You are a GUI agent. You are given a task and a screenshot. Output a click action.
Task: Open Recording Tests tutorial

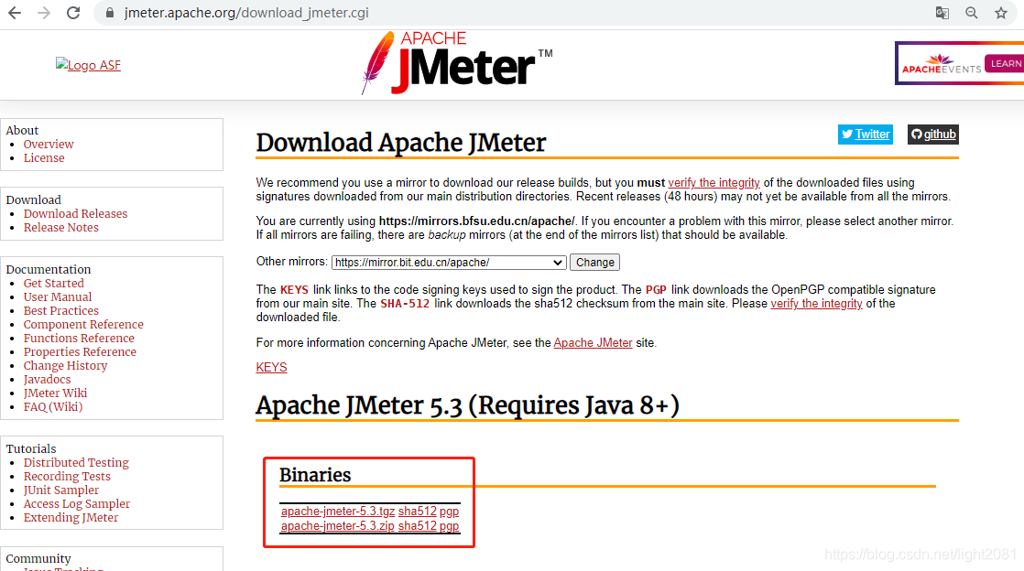tap(67, 477)
